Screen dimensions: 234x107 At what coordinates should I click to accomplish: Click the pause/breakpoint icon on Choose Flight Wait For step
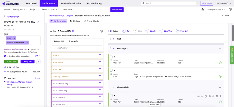coord(198,96)
